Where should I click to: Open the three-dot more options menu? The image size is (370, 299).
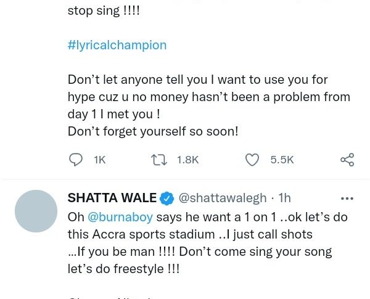(x=347, y=198)
